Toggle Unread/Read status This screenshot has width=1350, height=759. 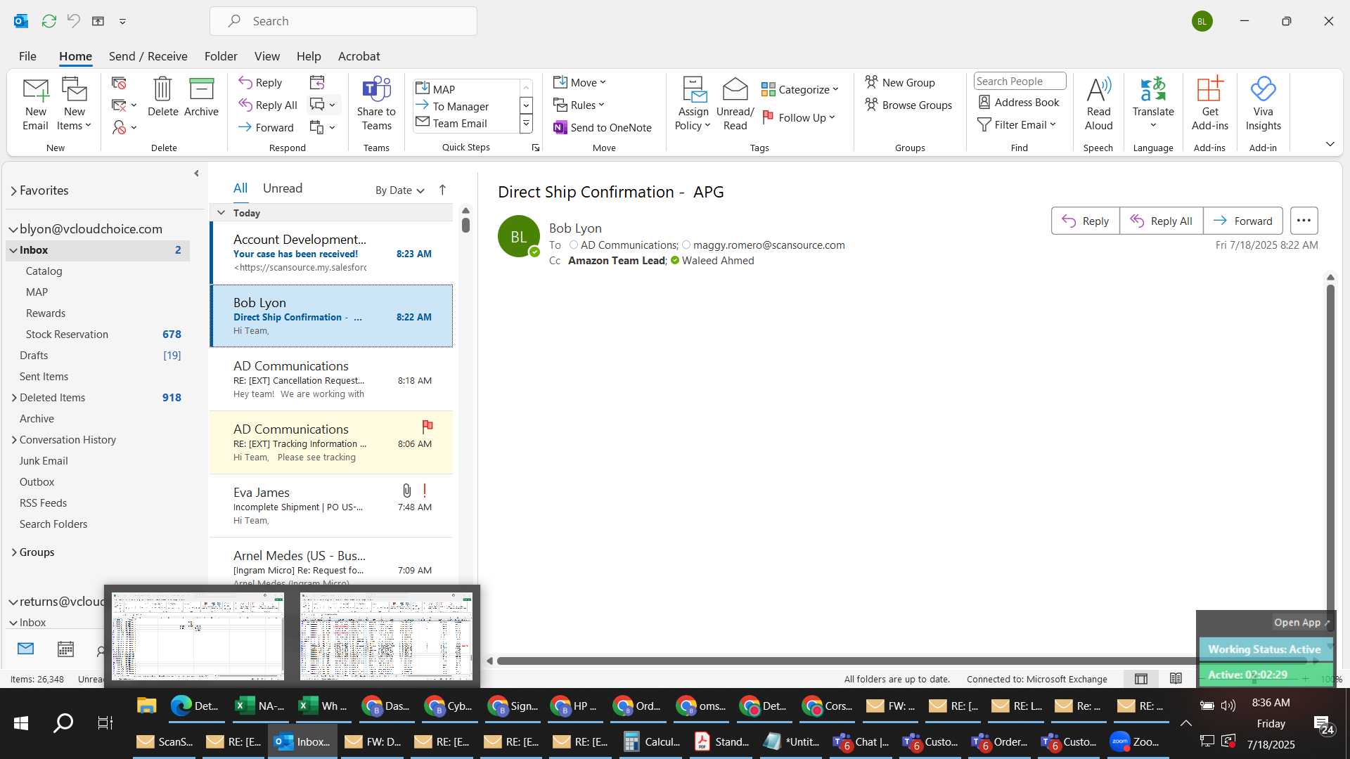735,104
